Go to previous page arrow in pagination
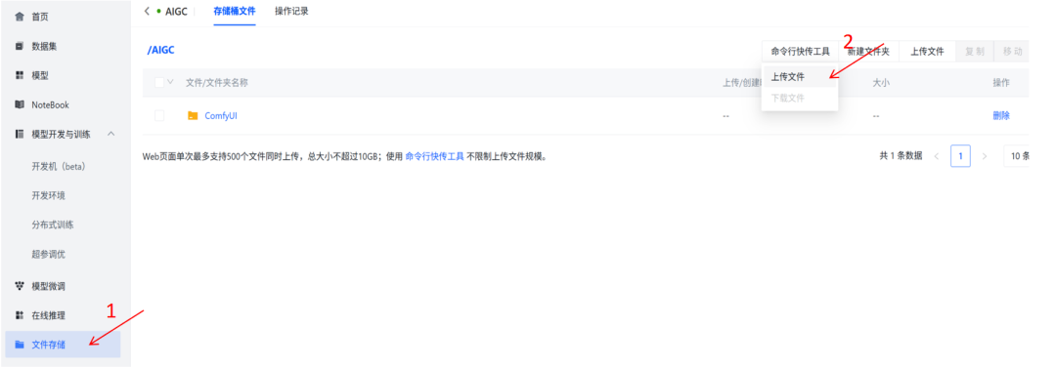1056x368 pixels. (x=936, y=156)
